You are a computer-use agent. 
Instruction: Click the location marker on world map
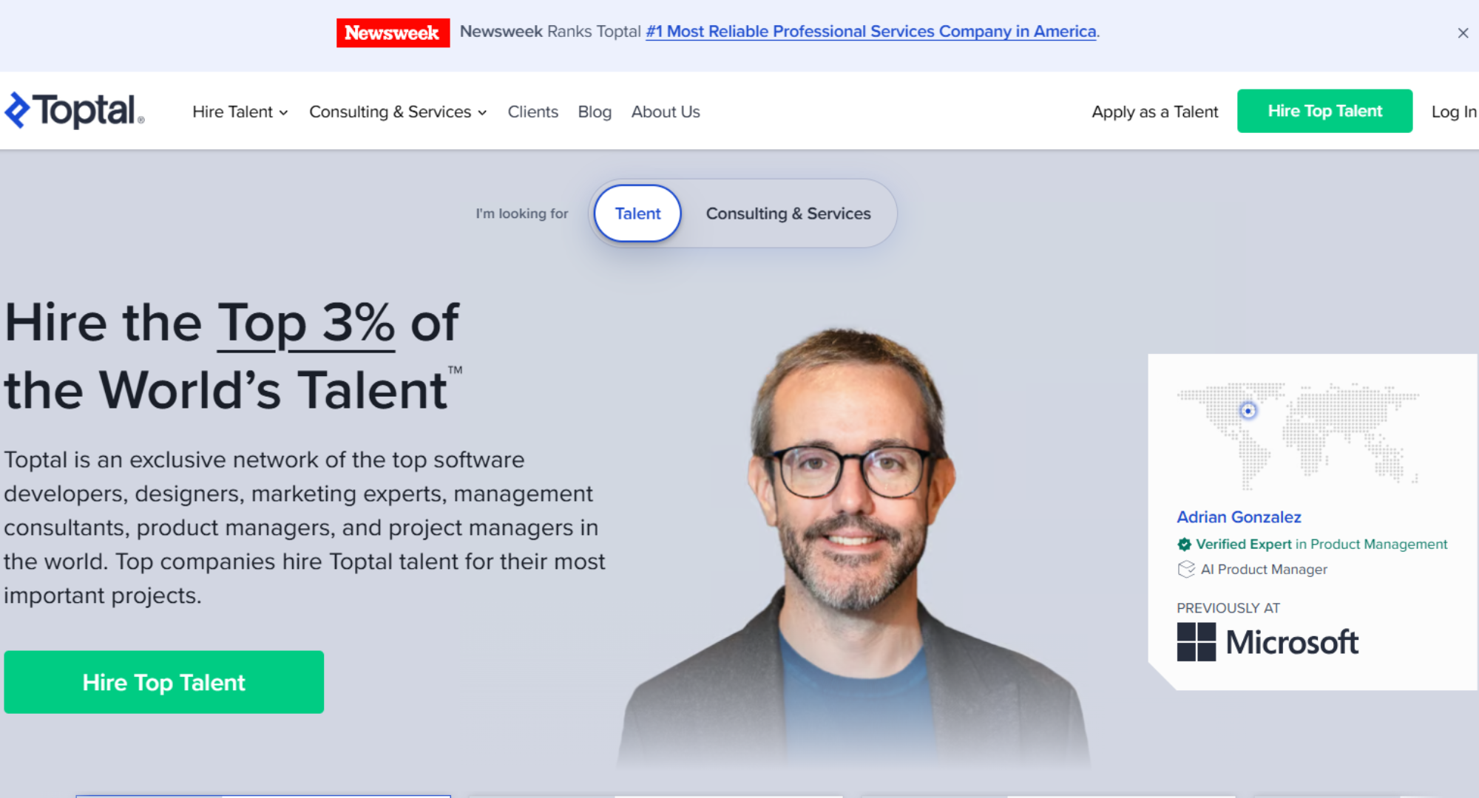(1248, 411)
